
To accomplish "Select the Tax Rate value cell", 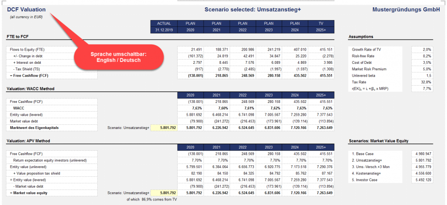I will [421, 82].
